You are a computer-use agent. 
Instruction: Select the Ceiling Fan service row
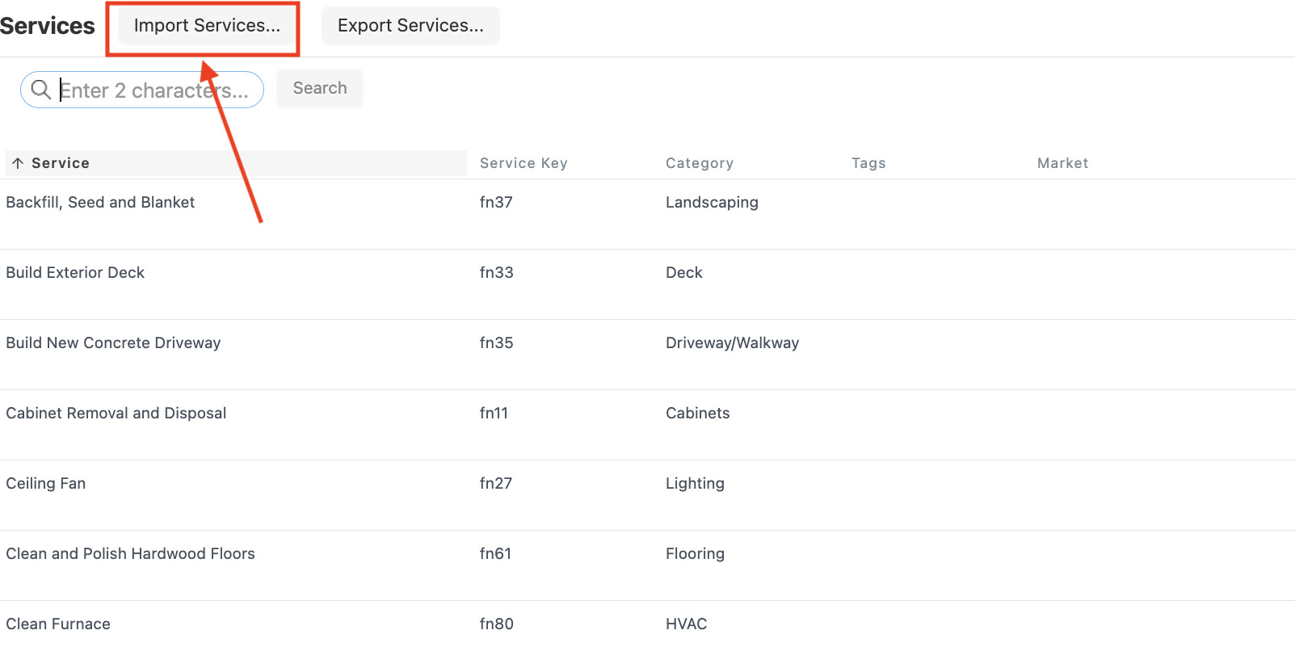point(46,484)
